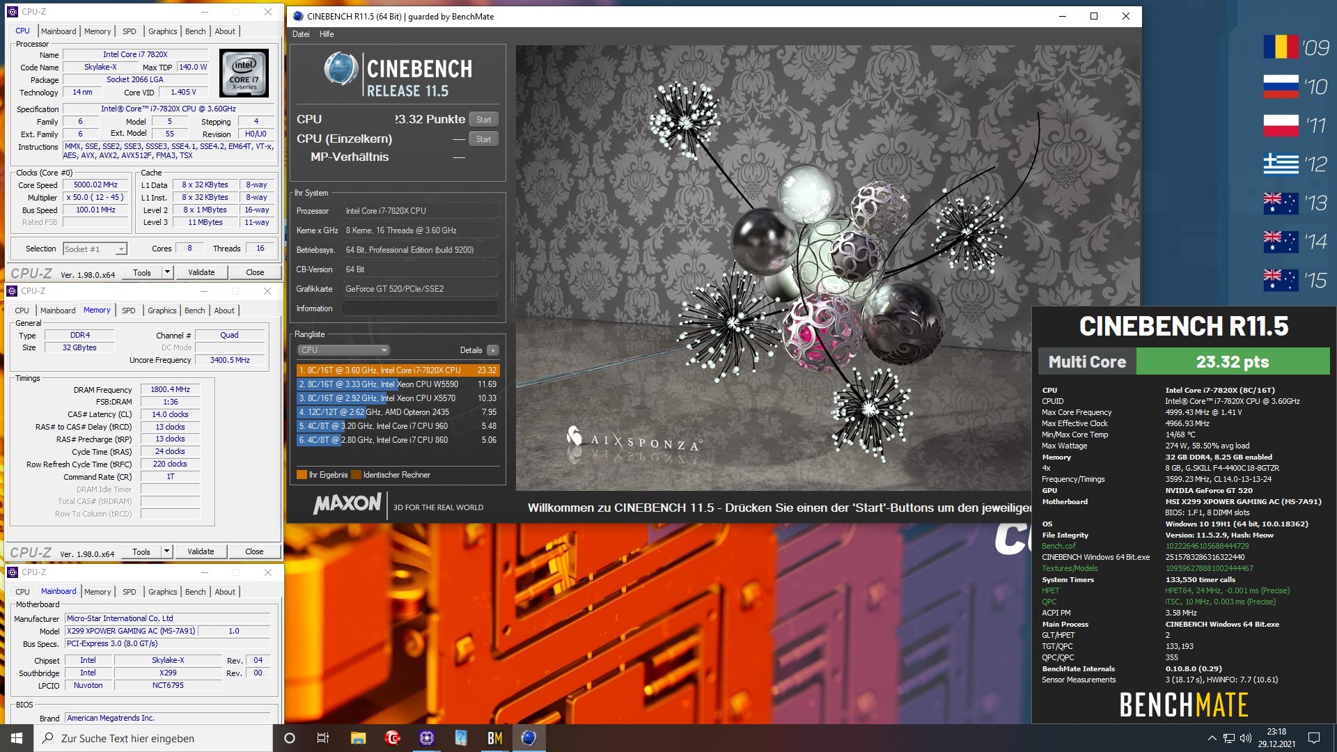Image resolution: width=1337 pixels, height=752 pixels.
Task: Click the volume icon in system tray
Action: tap(1246, 738)
